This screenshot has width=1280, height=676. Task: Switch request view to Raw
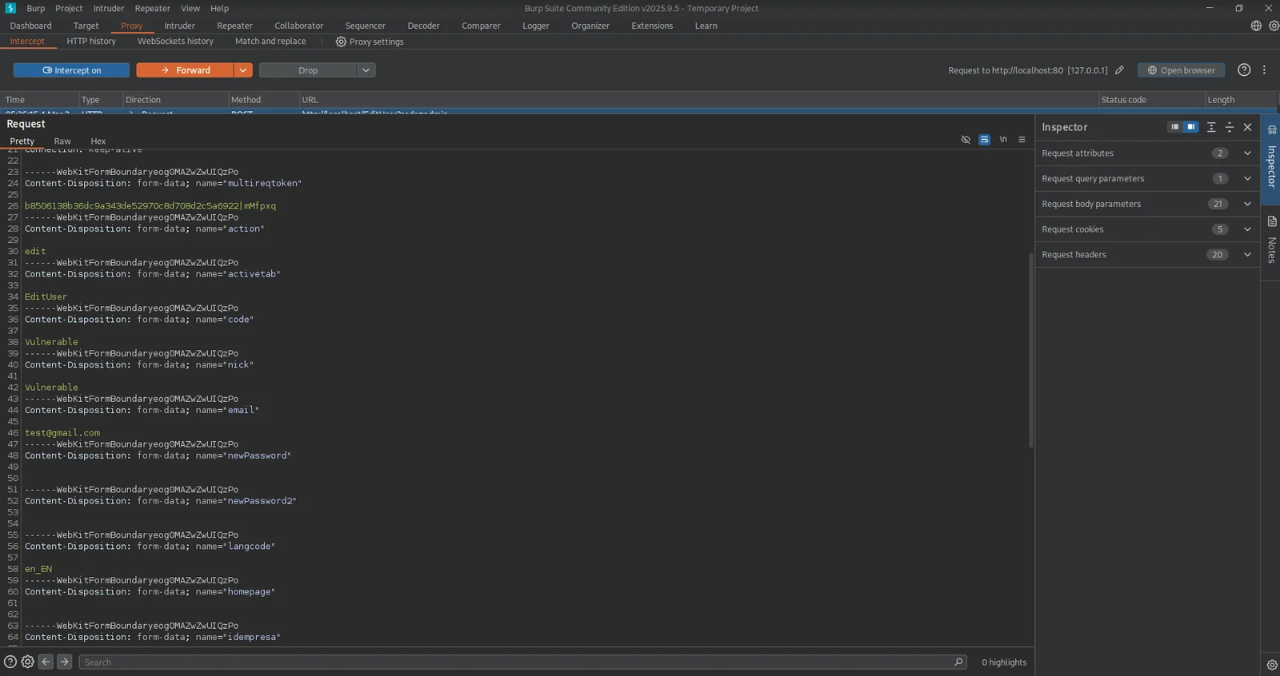tap(62, 141)
